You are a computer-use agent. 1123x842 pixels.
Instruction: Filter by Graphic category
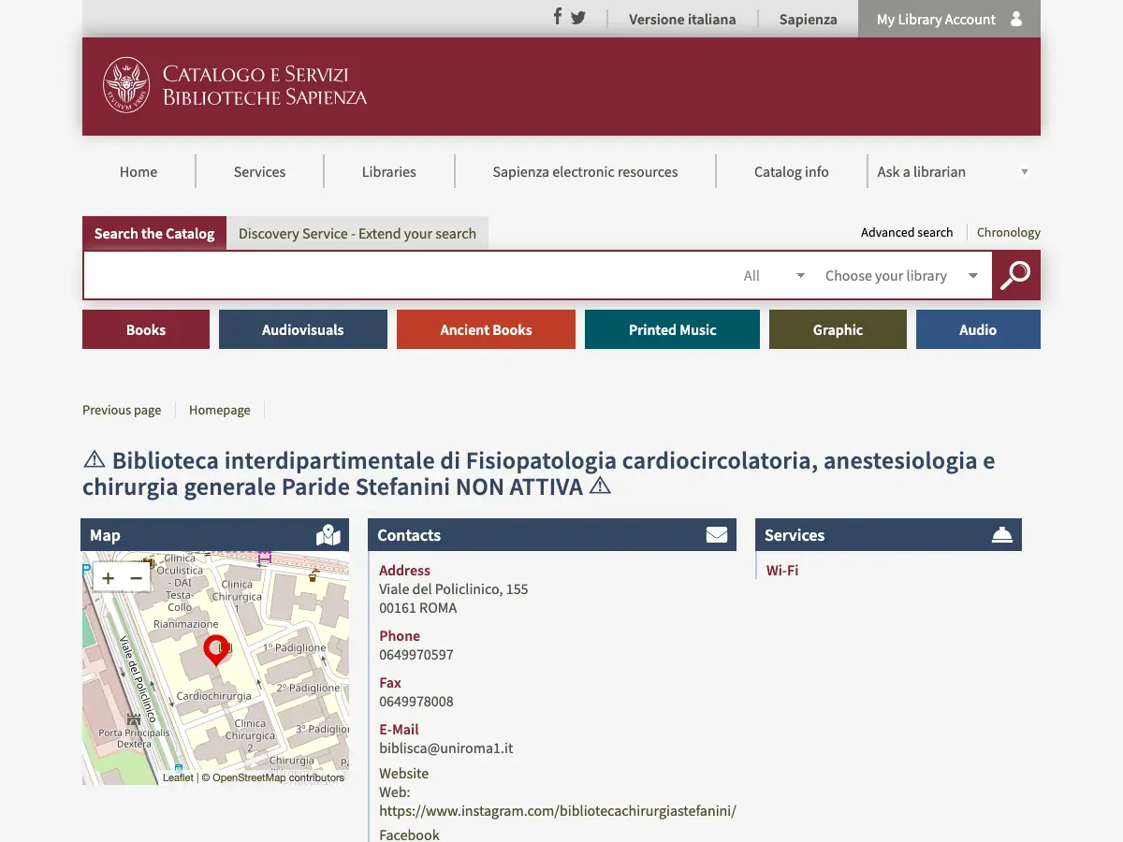838,329
